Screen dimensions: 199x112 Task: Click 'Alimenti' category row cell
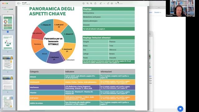47,77
